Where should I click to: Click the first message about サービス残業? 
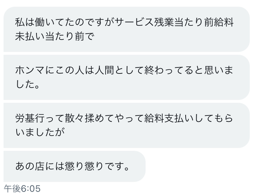click(126, 29)
